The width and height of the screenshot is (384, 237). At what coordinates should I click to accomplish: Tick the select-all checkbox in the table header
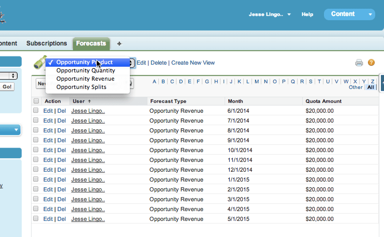click(36, 101)
